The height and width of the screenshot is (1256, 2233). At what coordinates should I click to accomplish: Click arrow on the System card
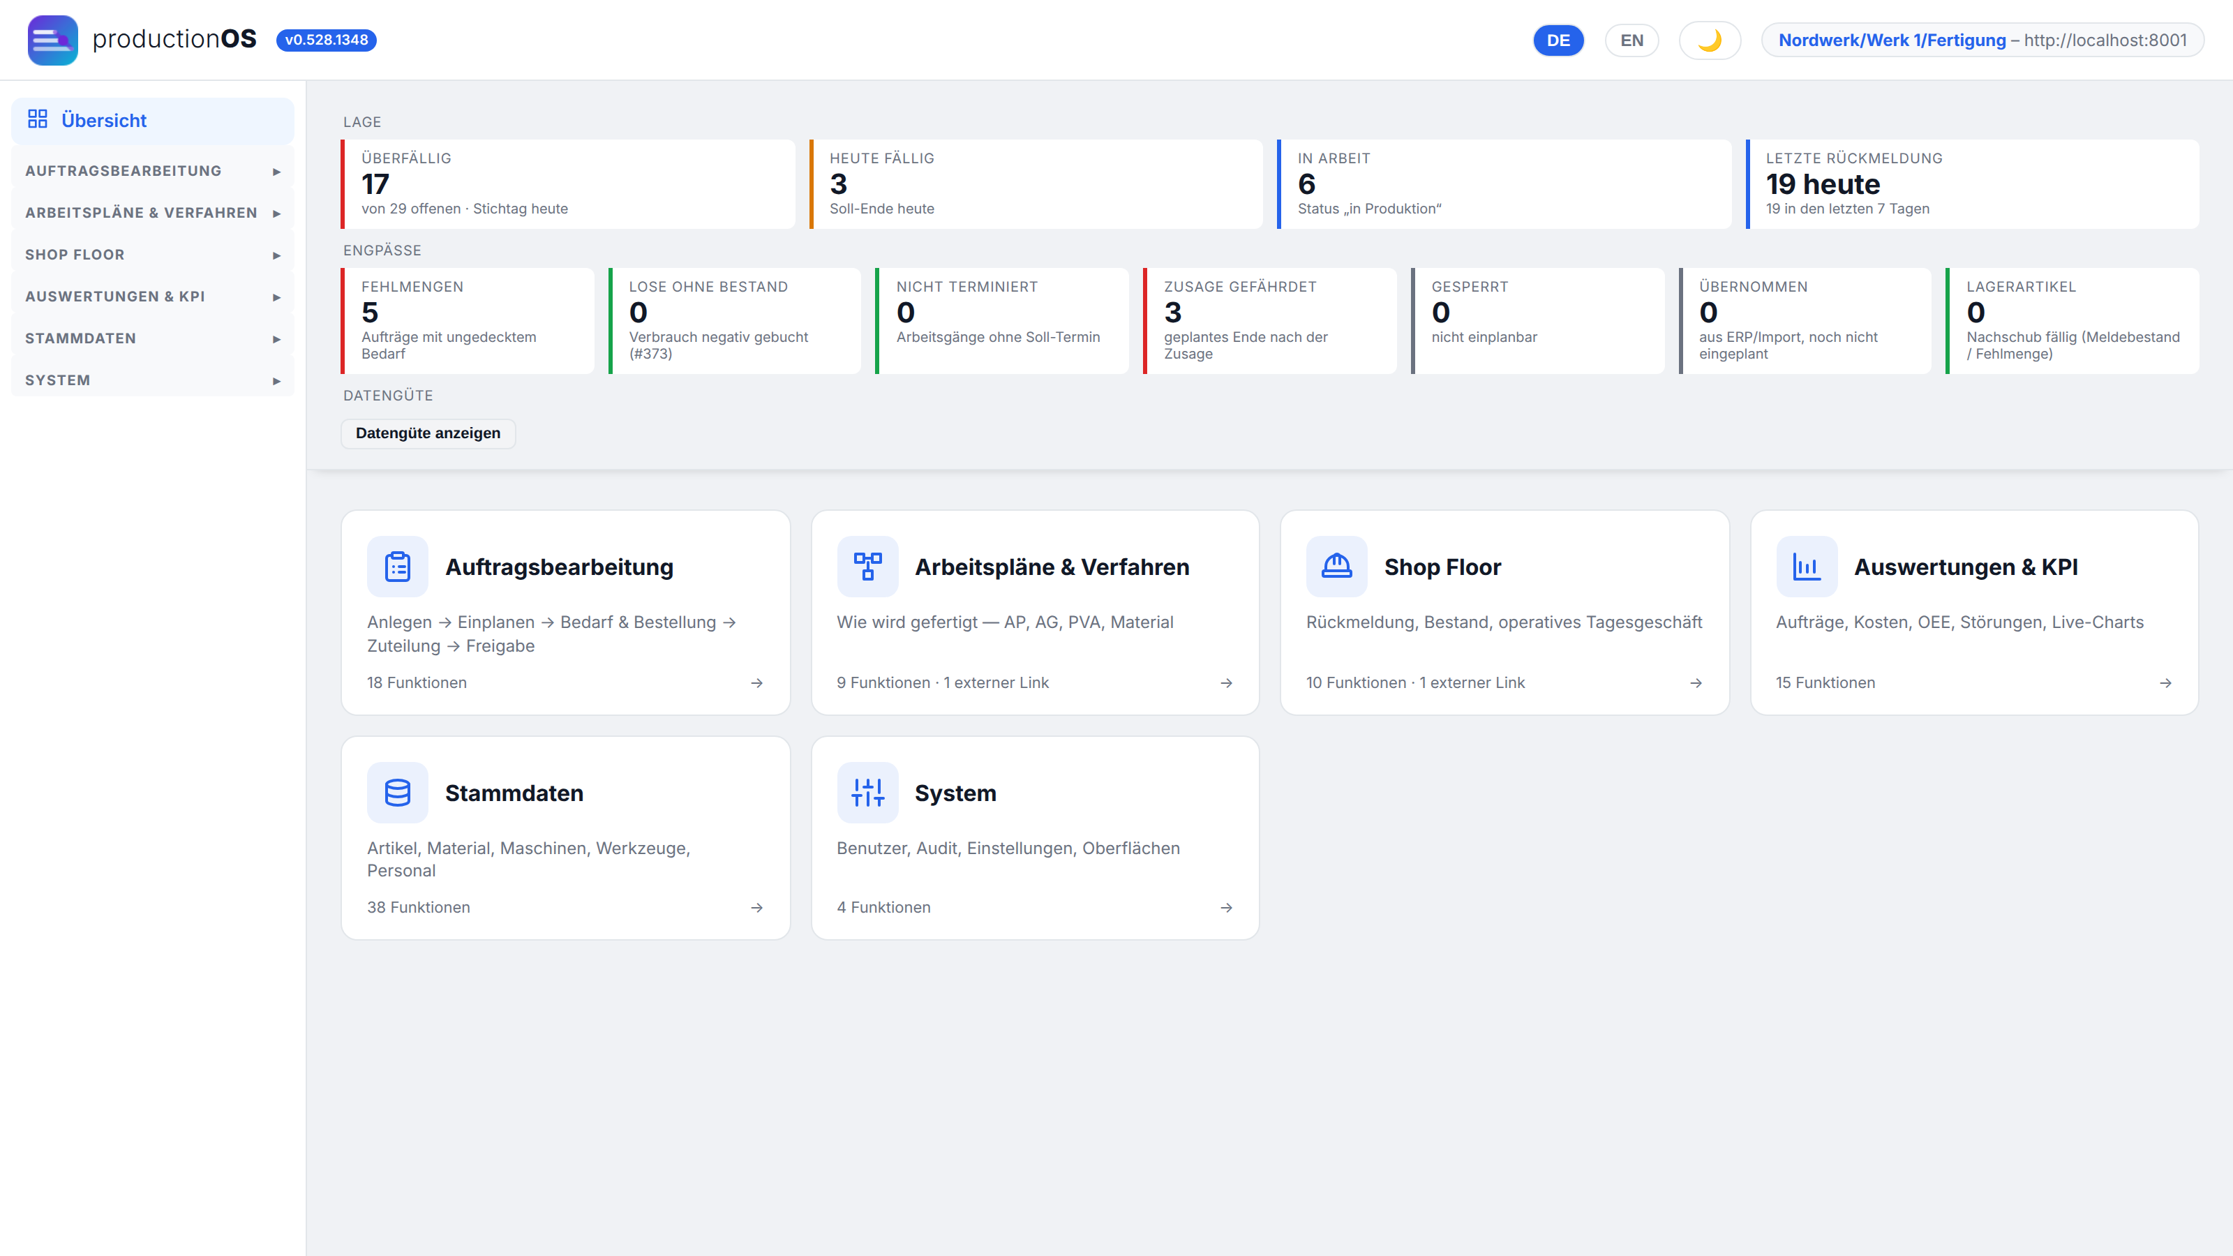pos(1227,908)
